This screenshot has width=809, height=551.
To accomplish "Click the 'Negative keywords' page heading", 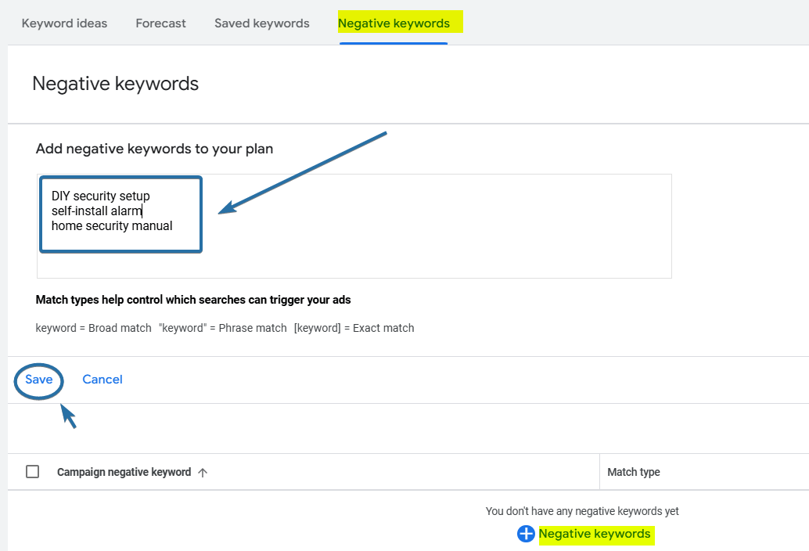I will 115,84.
